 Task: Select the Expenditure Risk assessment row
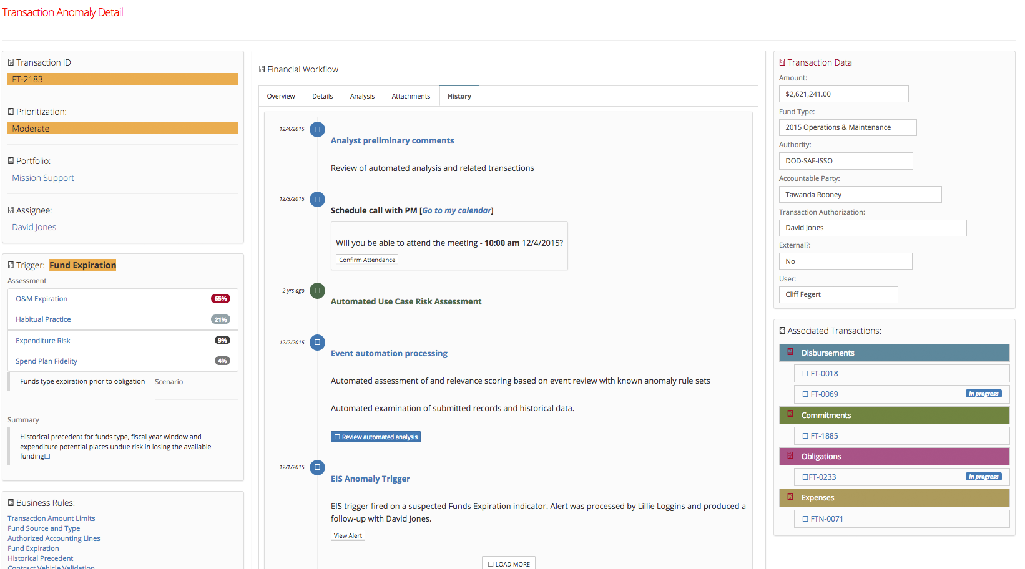(x=123, y=341)
